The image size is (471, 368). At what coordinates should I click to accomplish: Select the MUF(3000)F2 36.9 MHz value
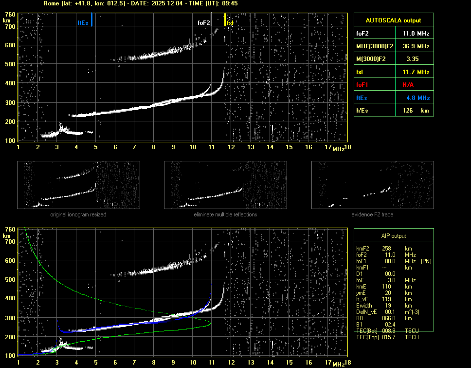tap(415, 46)
